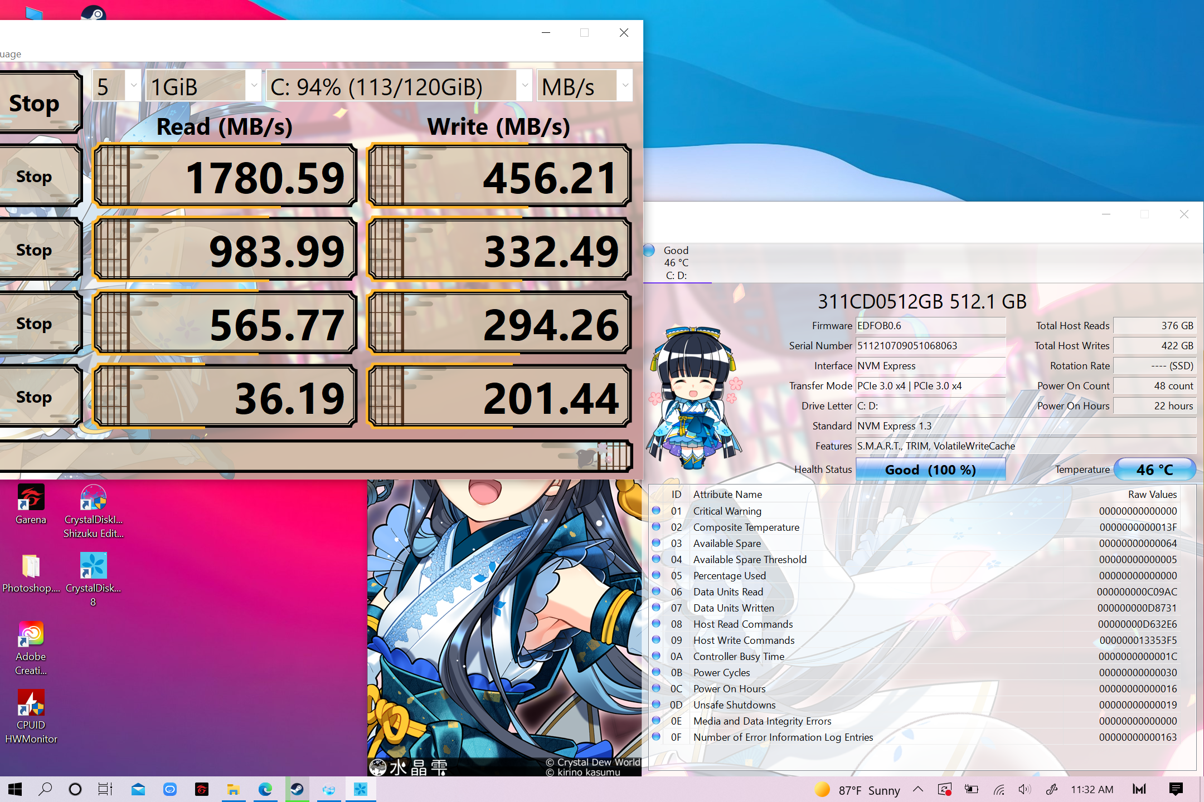Select Composite Temperature attribute row
The image size is (1204, 802).
(x=916, y=527)
